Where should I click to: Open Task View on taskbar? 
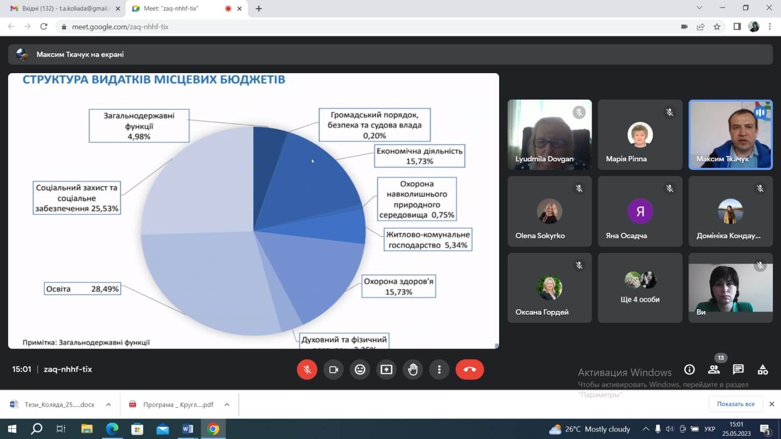coord(61,429)
